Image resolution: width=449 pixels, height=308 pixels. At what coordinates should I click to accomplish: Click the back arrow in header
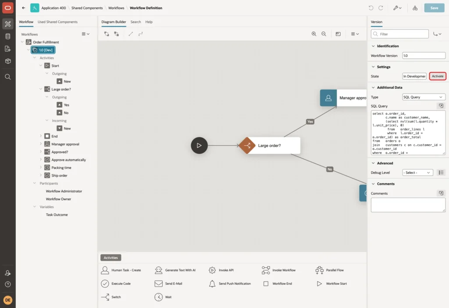[x=24, y=8]
